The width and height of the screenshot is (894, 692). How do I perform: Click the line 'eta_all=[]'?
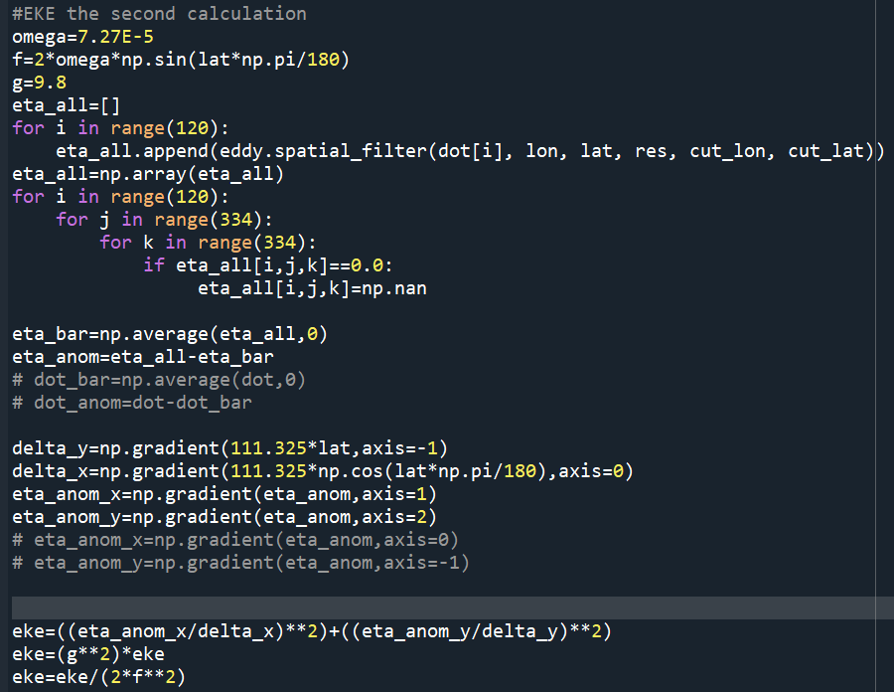(67, 105)
